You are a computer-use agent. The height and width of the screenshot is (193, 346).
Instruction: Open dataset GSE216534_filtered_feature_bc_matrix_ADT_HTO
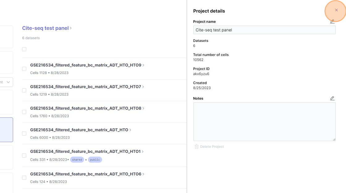pyautogui.click(x=79, y=130)
